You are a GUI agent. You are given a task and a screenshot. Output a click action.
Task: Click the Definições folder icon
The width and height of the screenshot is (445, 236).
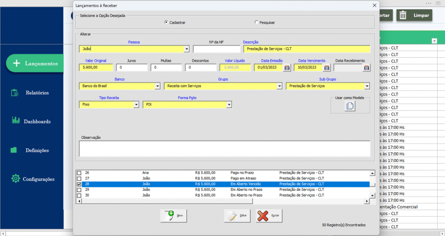point(13,150)
